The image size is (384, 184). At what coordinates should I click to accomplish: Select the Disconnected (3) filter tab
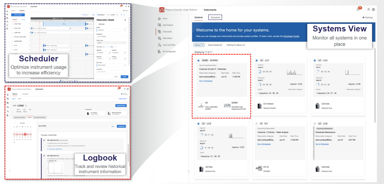(x=215, y=45)
